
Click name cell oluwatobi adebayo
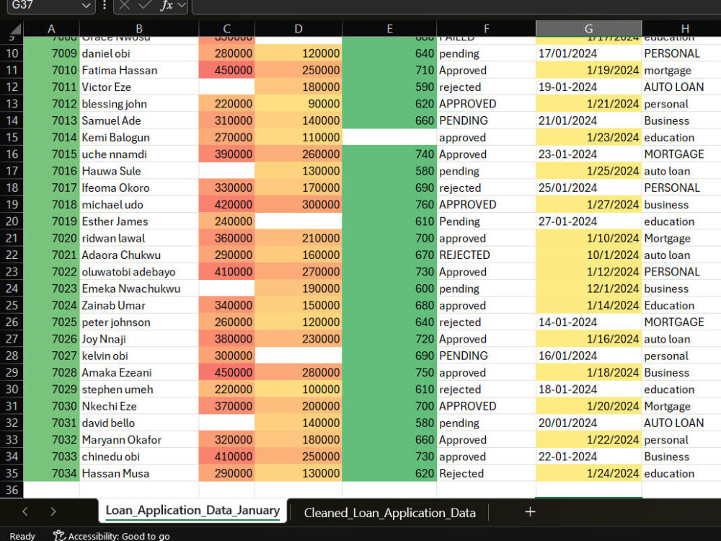click(139, 271)
